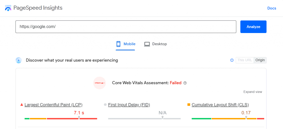Open help icon next to Failed
Image resolution: width=283 pixels, height=129 pixels.
(185, 83)
